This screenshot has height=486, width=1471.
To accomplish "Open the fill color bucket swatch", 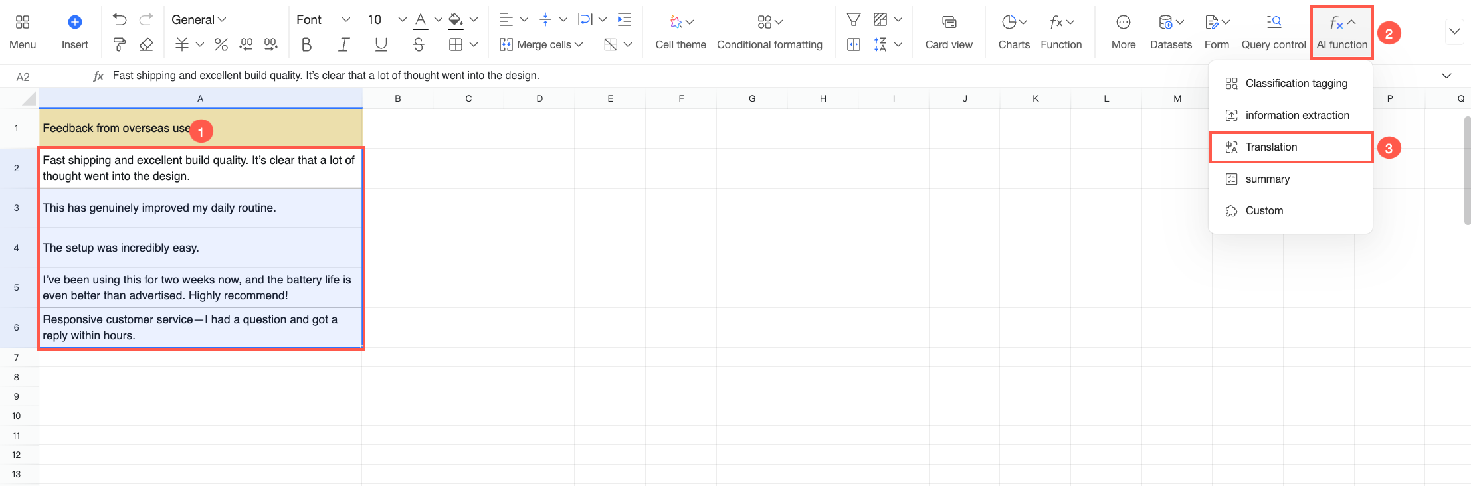I will [456, 20].
